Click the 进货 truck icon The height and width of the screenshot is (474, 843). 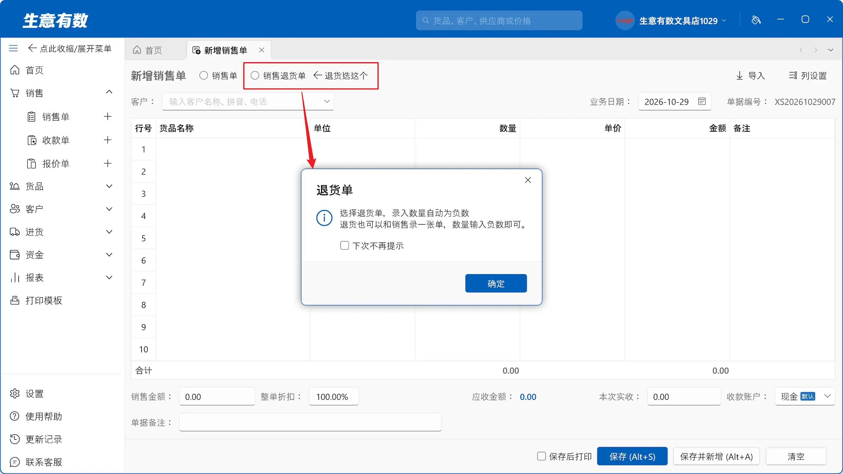tap(15, 232)
